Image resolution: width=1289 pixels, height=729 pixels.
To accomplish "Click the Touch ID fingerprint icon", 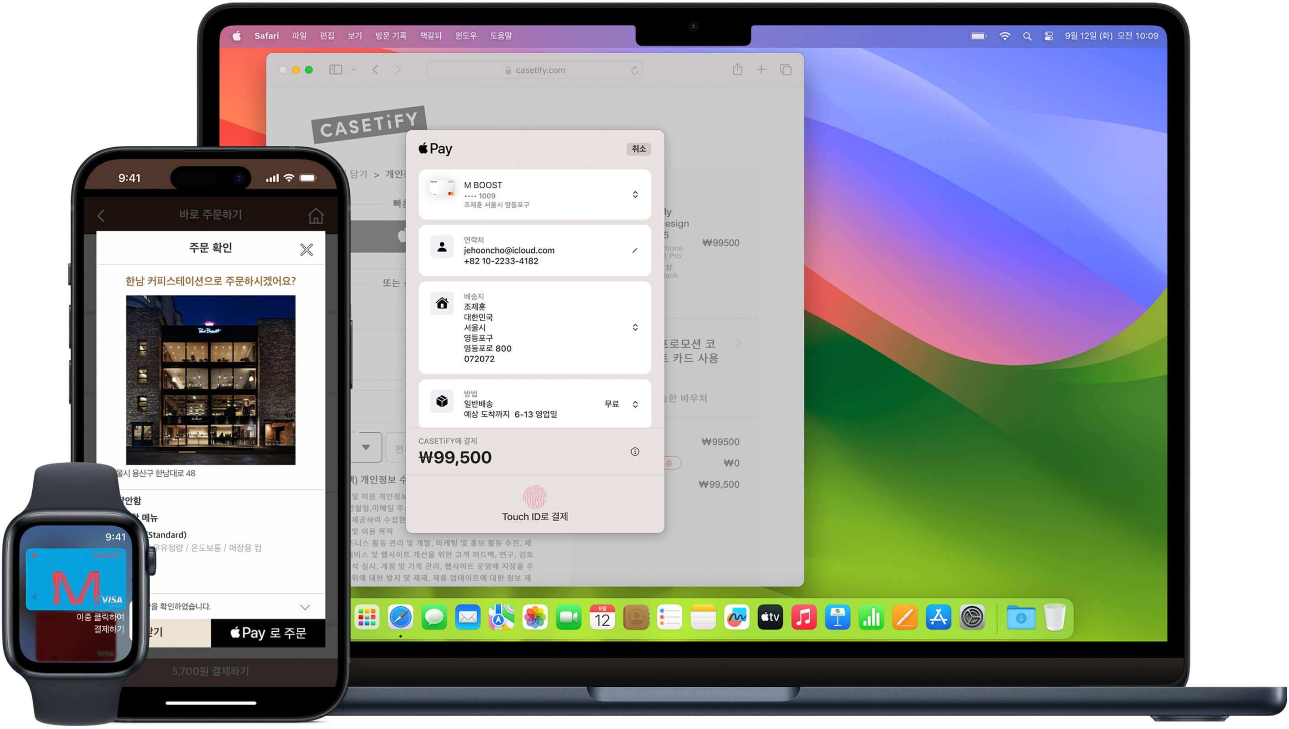I will [x=534, y=497].
